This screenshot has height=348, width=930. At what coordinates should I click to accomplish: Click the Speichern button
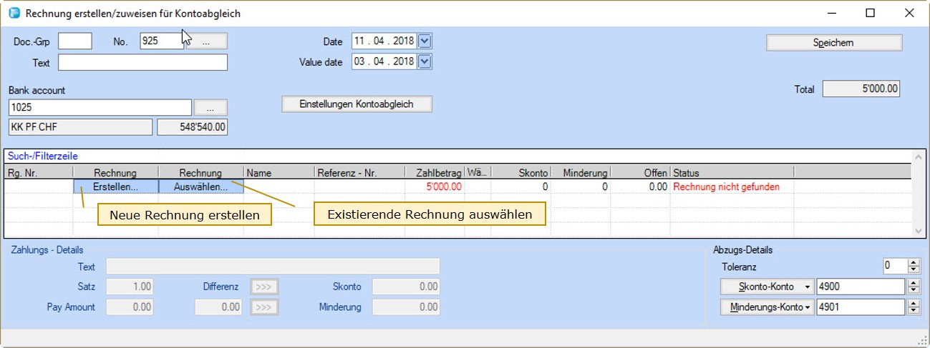(x=833, y=43)
